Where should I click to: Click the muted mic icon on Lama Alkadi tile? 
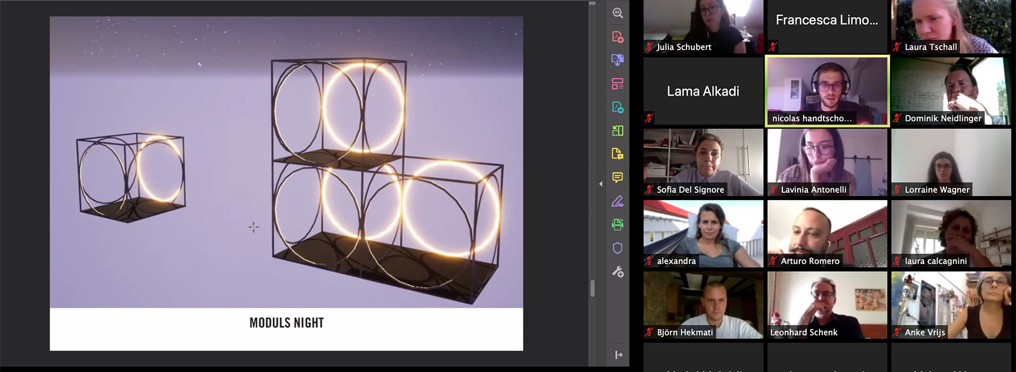coord(650,118)
